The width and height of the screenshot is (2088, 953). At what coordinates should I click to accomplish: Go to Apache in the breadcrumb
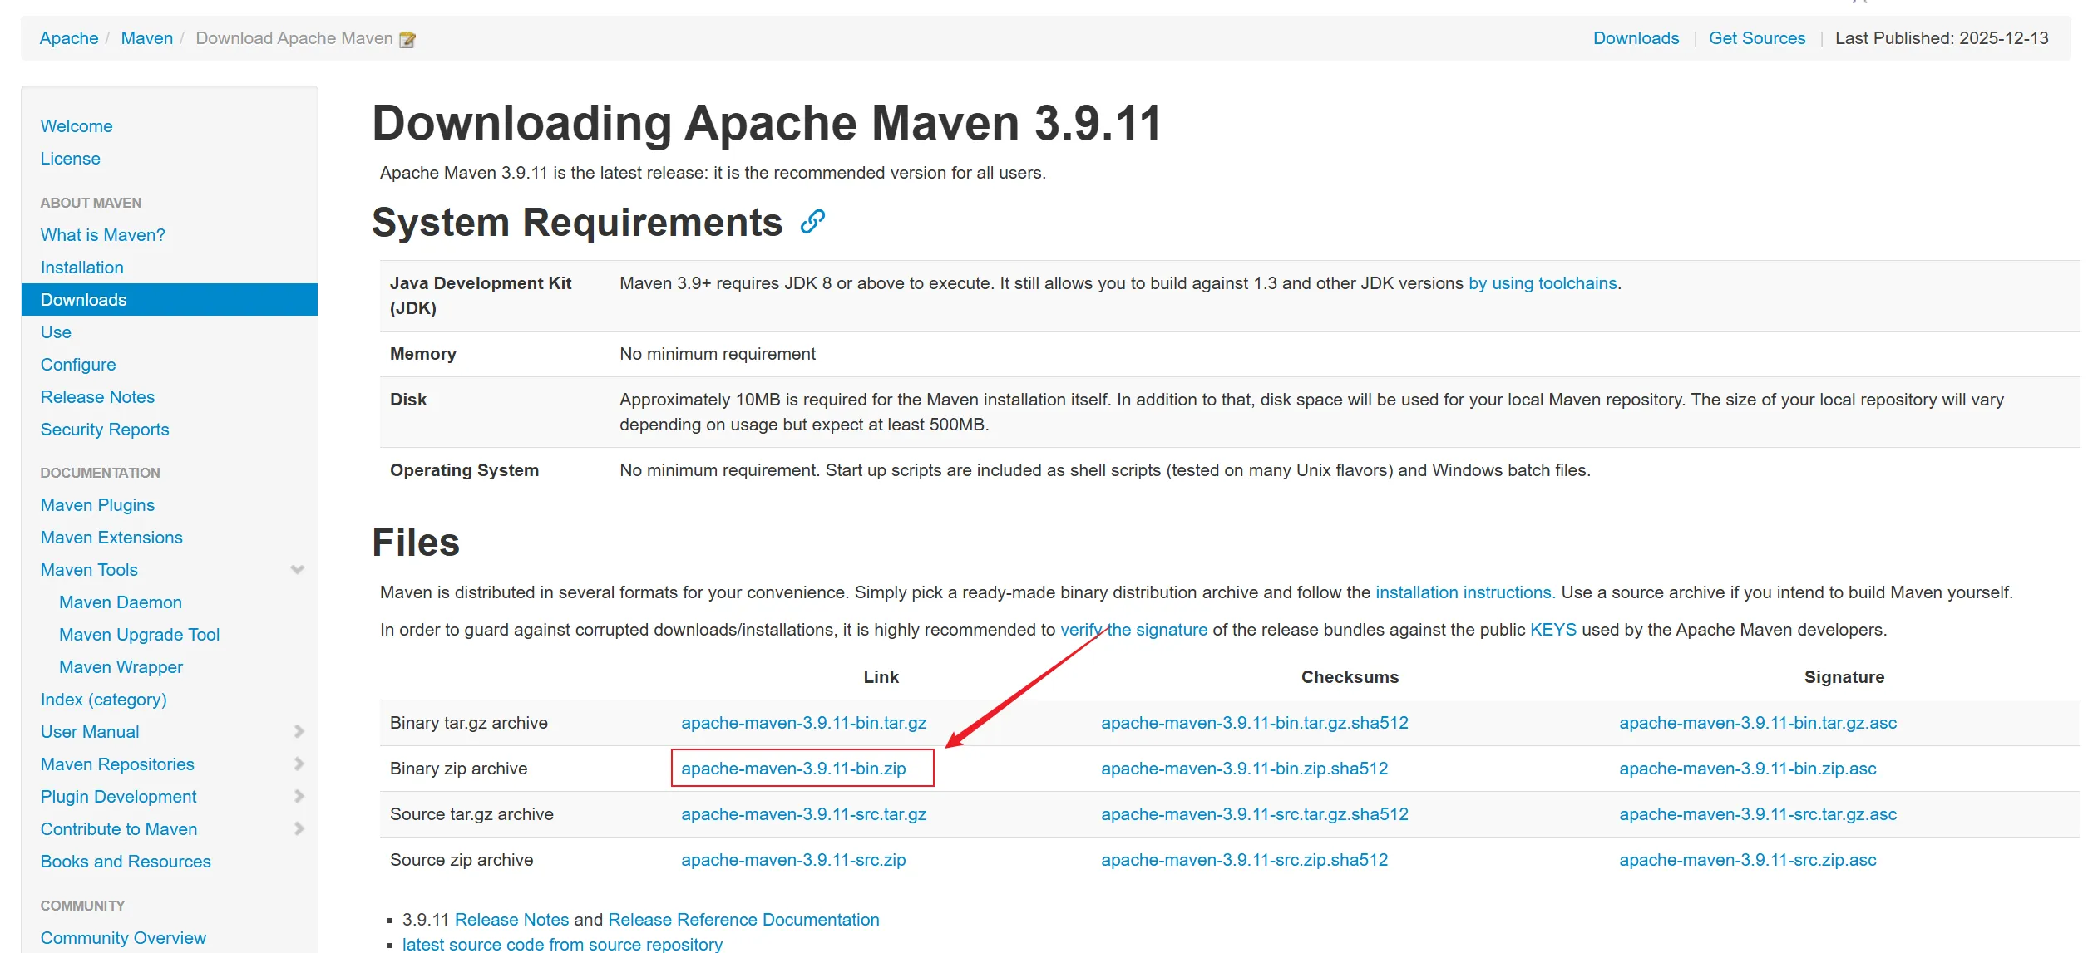tap(69, 38)
